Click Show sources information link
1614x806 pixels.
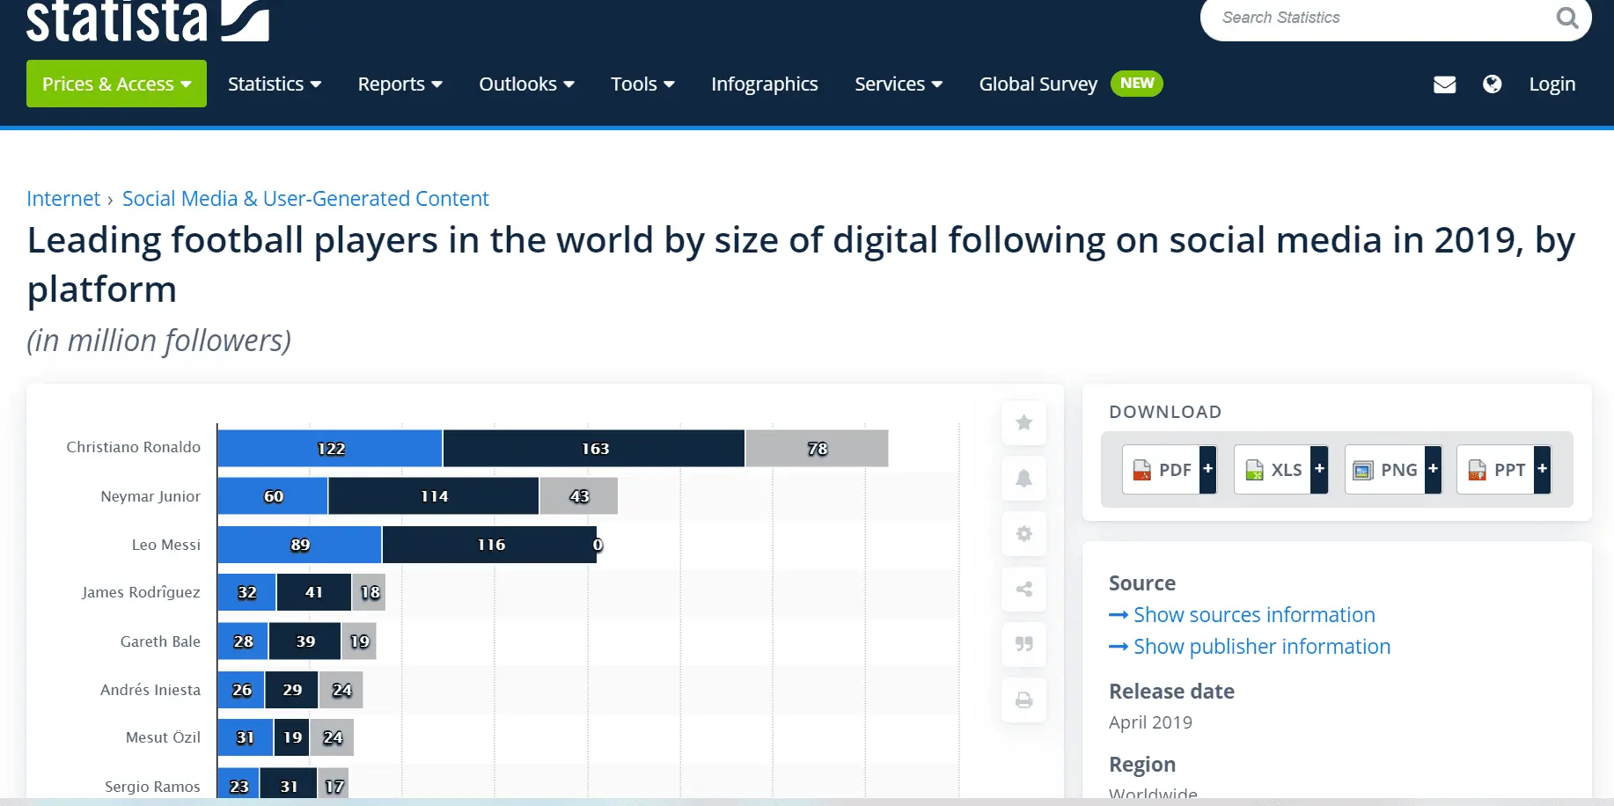[1253, 615]
